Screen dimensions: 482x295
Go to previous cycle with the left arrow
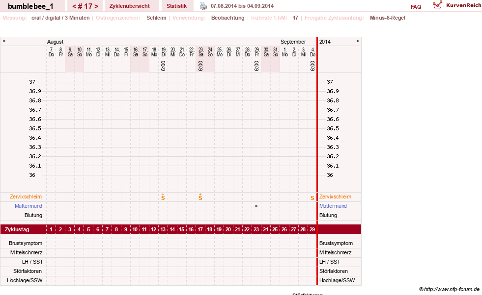coord(74,6)
